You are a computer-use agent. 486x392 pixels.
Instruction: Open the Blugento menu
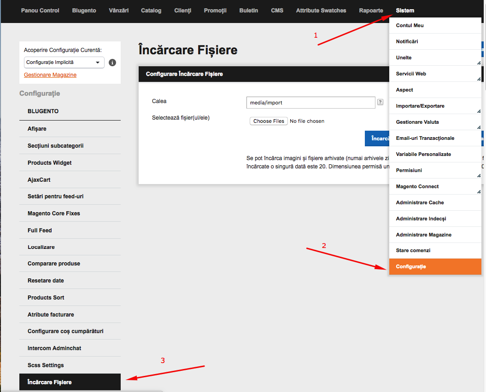tap(84, 11)
